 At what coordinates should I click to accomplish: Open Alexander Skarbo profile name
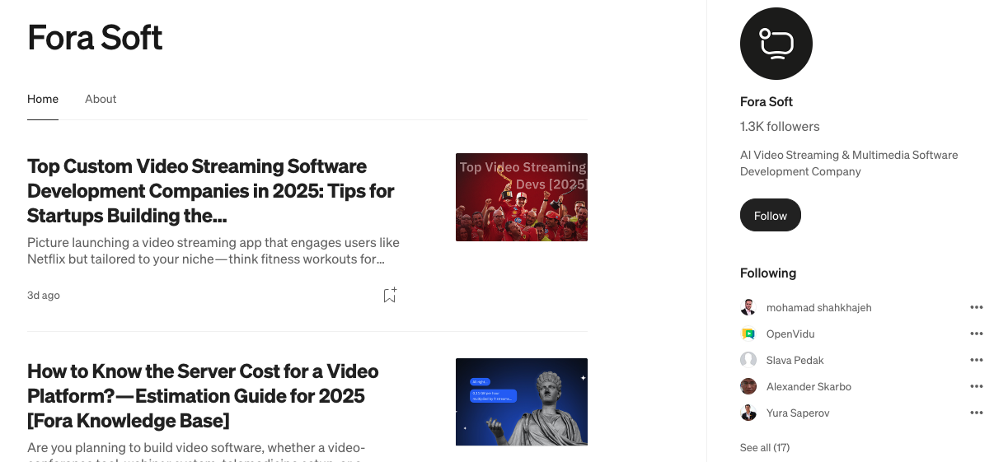[x=809, y=386]
